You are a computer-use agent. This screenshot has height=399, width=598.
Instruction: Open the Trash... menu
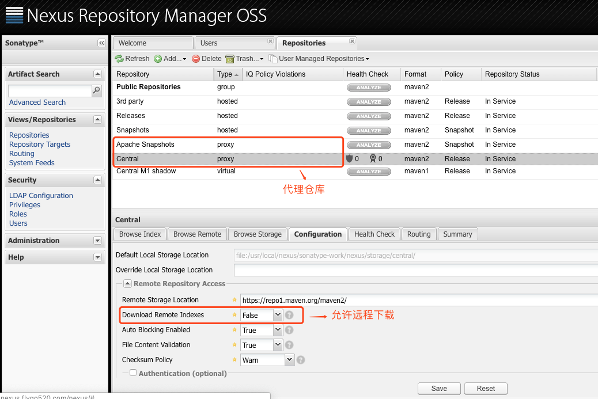(244, 59)
